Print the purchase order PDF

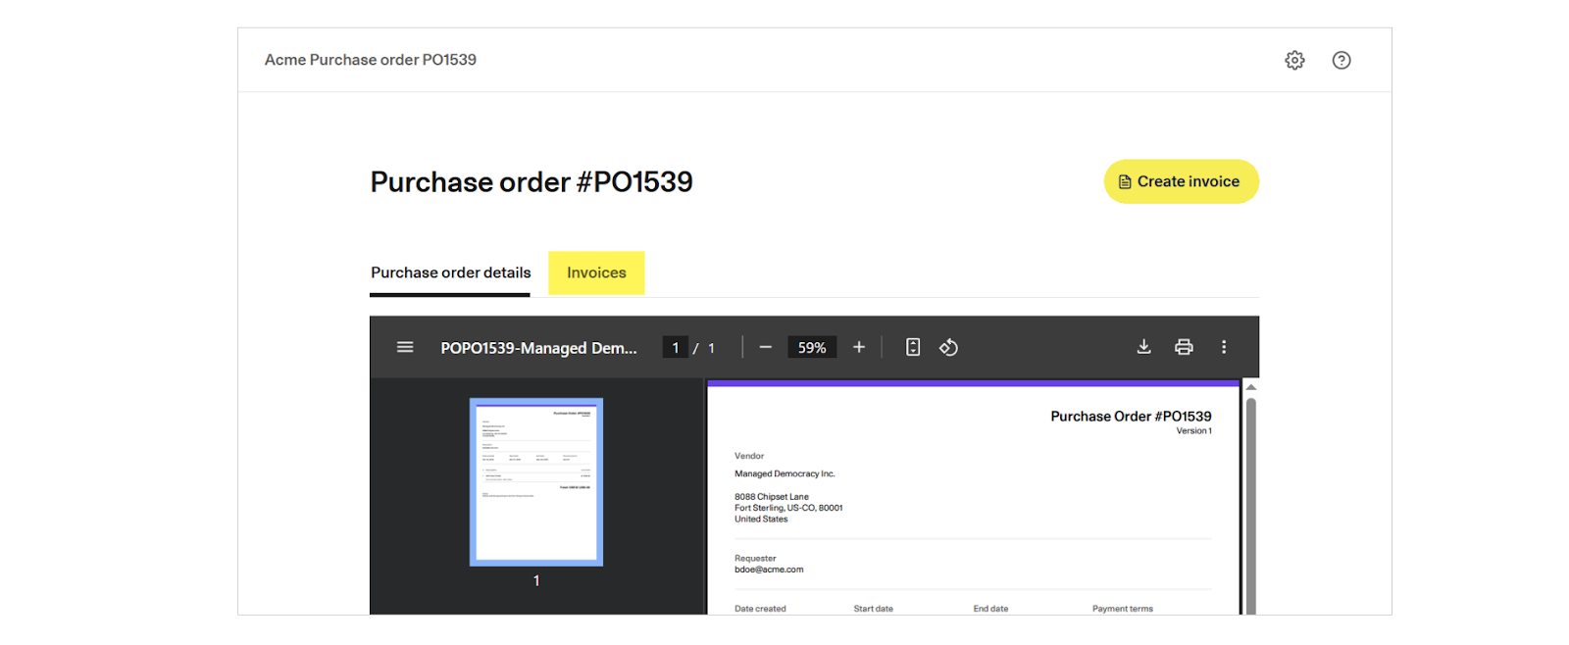tap(1184, 347)
